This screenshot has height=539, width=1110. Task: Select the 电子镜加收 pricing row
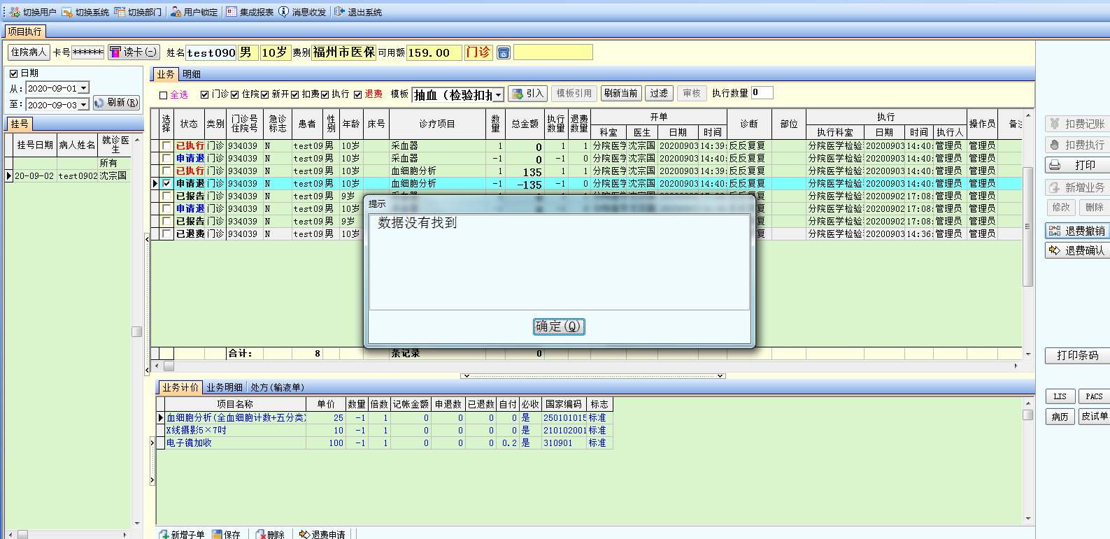click(384, 443)
